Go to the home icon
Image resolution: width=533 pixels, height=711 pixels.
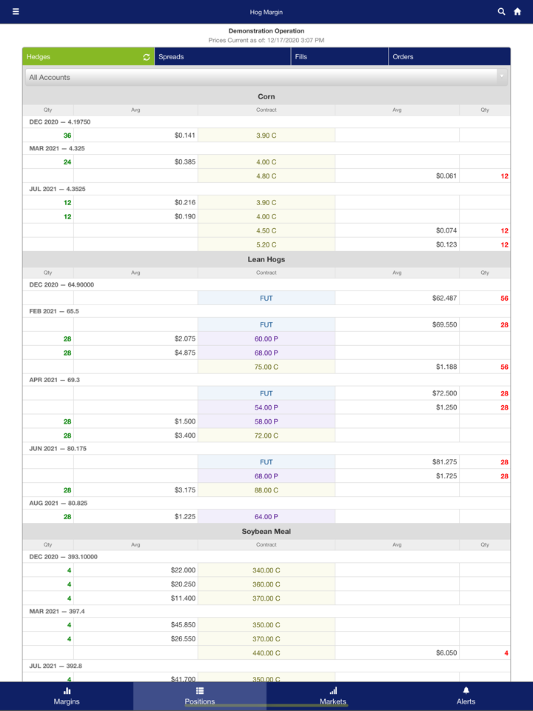coord(517,12)
